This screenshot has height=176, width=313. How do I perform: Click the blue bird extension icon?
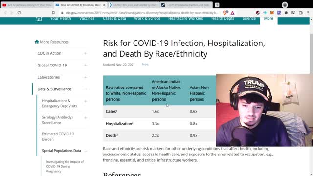click(265, 13)
